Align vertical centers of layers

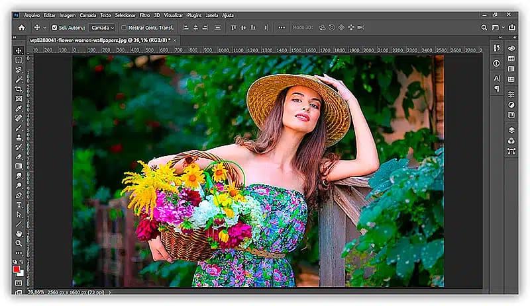(x=243, y=28)
